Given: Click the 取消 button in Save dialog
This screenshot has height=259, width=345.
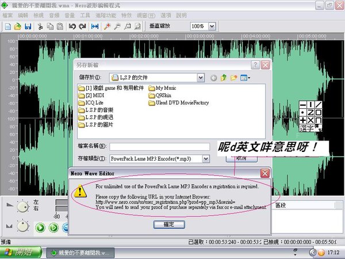Looking at the screenshot, I should click(241, 158).
